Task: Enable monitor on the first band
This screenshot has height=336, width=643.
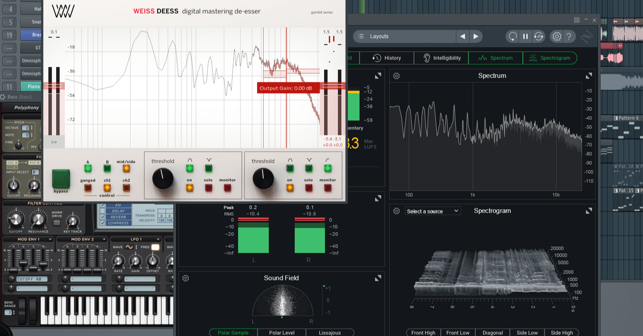Action: click(228, 188)
